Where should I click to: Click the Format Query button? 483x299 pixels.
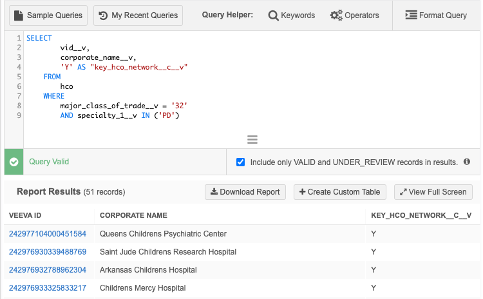[436, 15]
